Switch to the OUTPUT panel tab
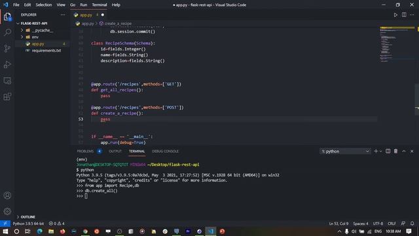 (115, 151)
